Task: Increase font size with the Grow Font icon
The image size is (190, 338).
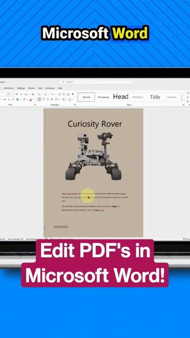Action: click(x=17, y=94)
